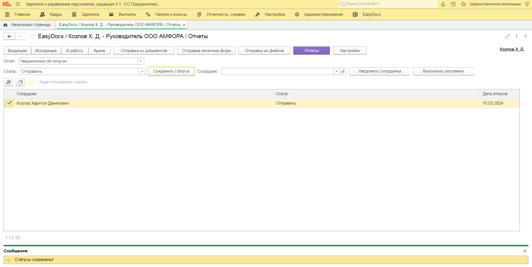Click the search field Поиск Ctrl+Shift+F
The width and height of the screenshot is (532, 267).
click(388, 4)
